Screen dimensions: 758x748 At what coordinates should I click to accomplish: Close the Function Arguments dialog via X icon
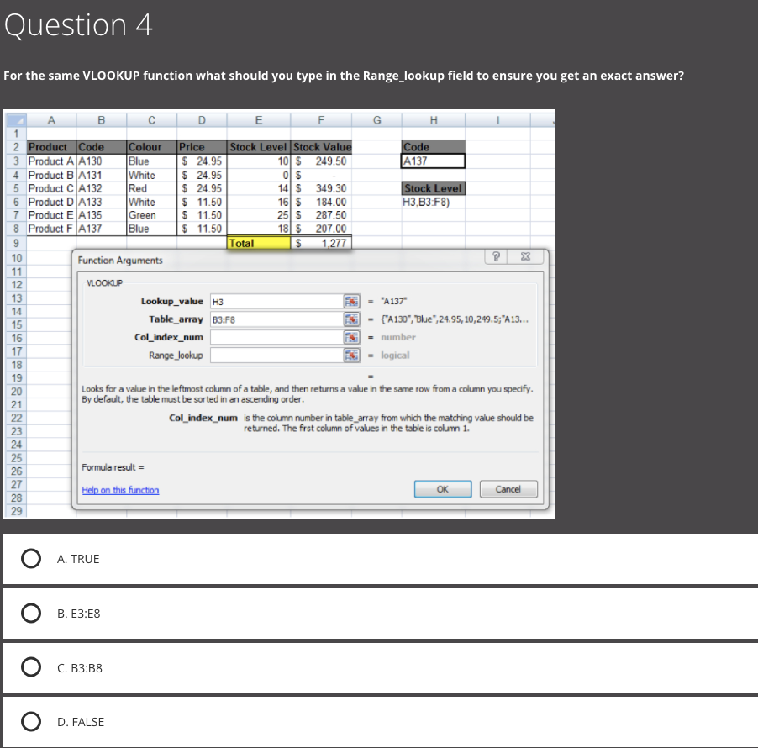(525, 257)
